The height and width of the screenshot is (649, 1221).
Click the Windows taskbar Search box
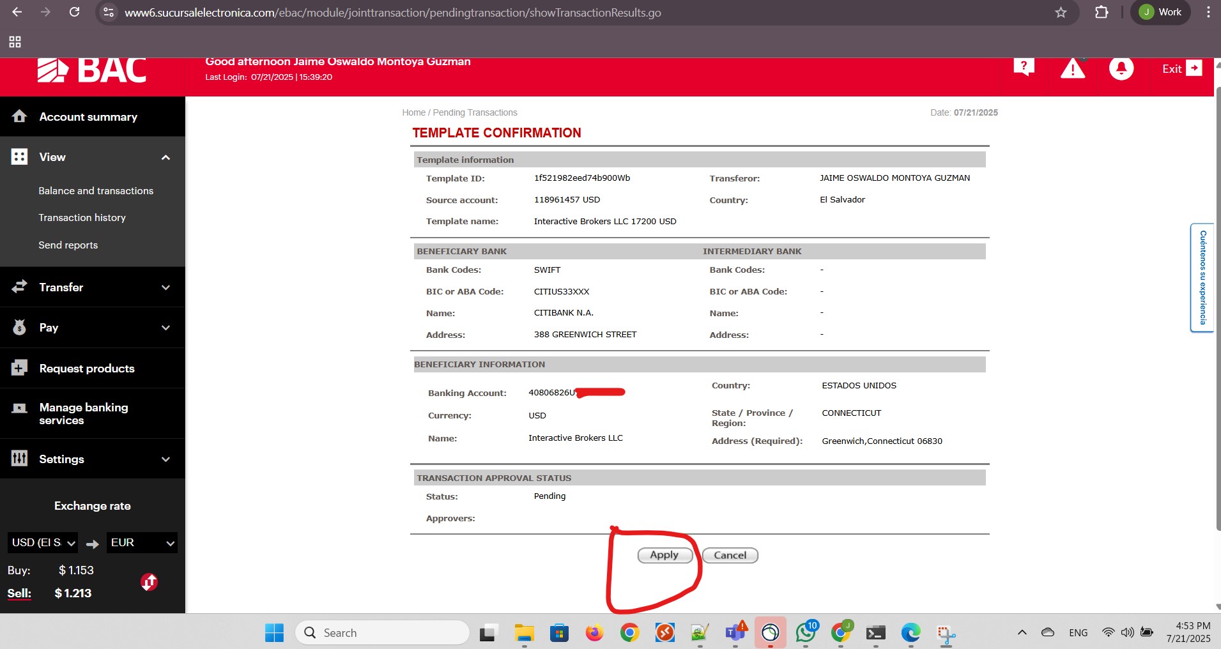[x=382, y=632]
